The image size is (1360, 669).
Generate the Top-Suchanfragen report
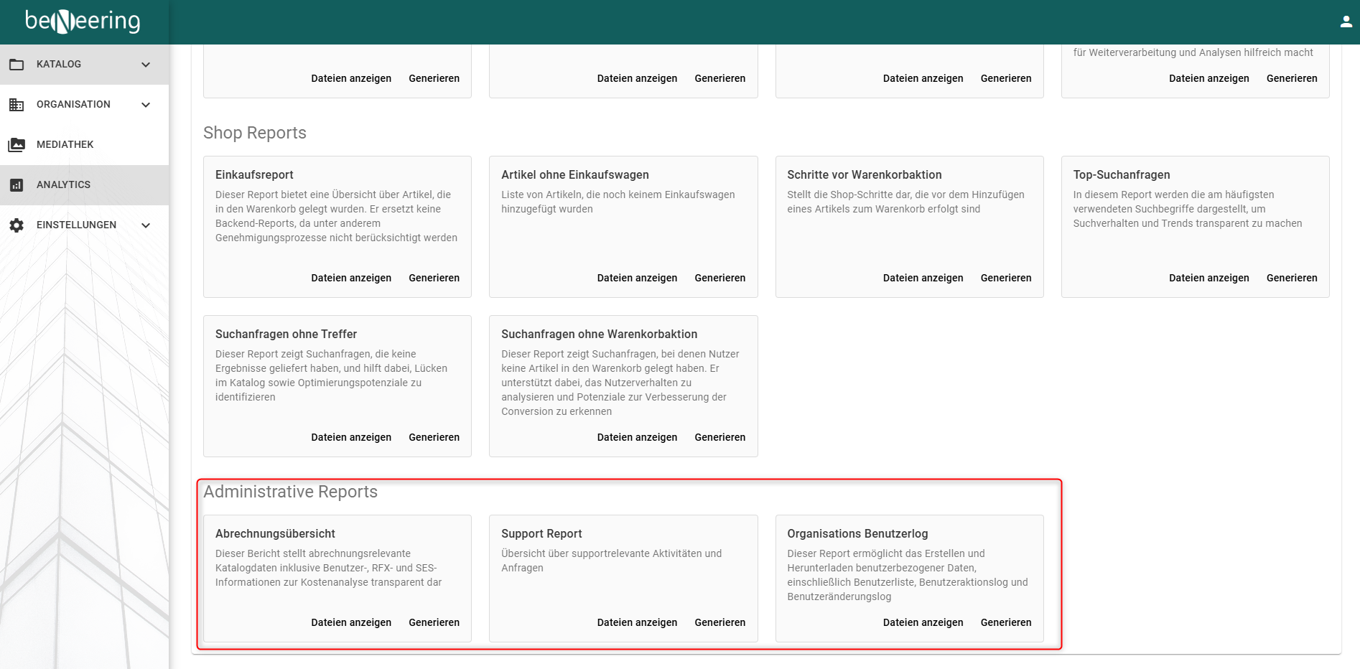(x=1292, y=278)
